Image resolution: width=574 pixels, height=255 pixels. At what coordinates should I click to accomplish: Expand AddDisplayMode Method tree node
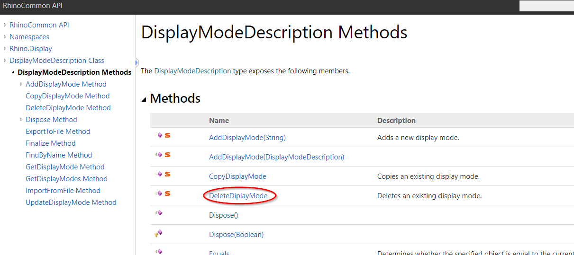pyautogui.click(x=21, y=84)
